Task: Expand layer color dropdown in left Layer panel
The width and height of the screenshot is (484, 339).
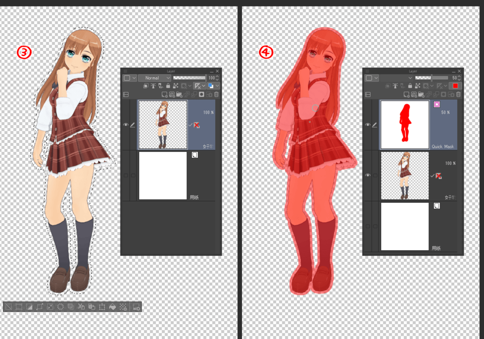Action: tap(134, 78)
